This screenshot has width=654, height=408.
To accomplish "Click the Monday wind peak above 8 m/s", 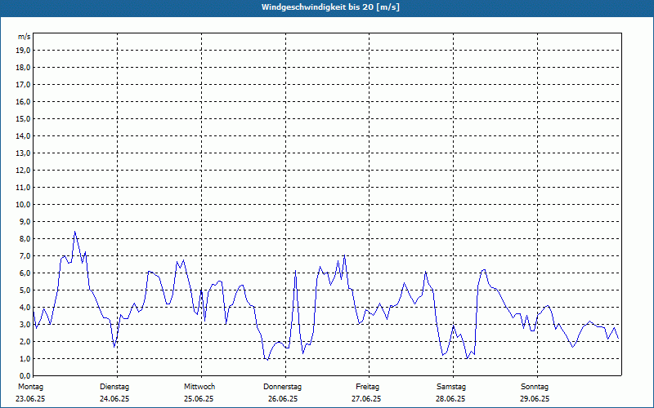I will pos(74,232).
